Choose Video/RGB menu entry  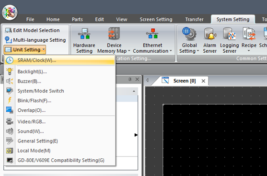[59, 122]
